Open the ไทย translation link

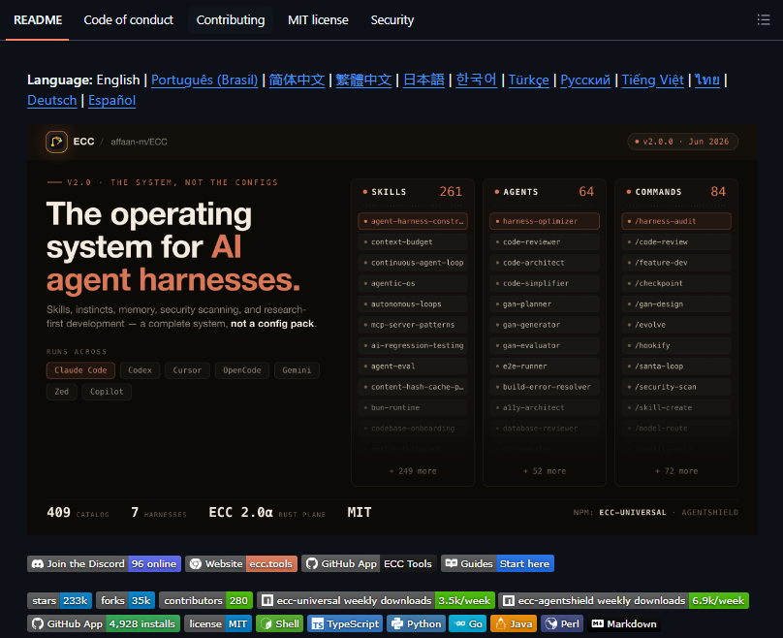coord(707,80)
